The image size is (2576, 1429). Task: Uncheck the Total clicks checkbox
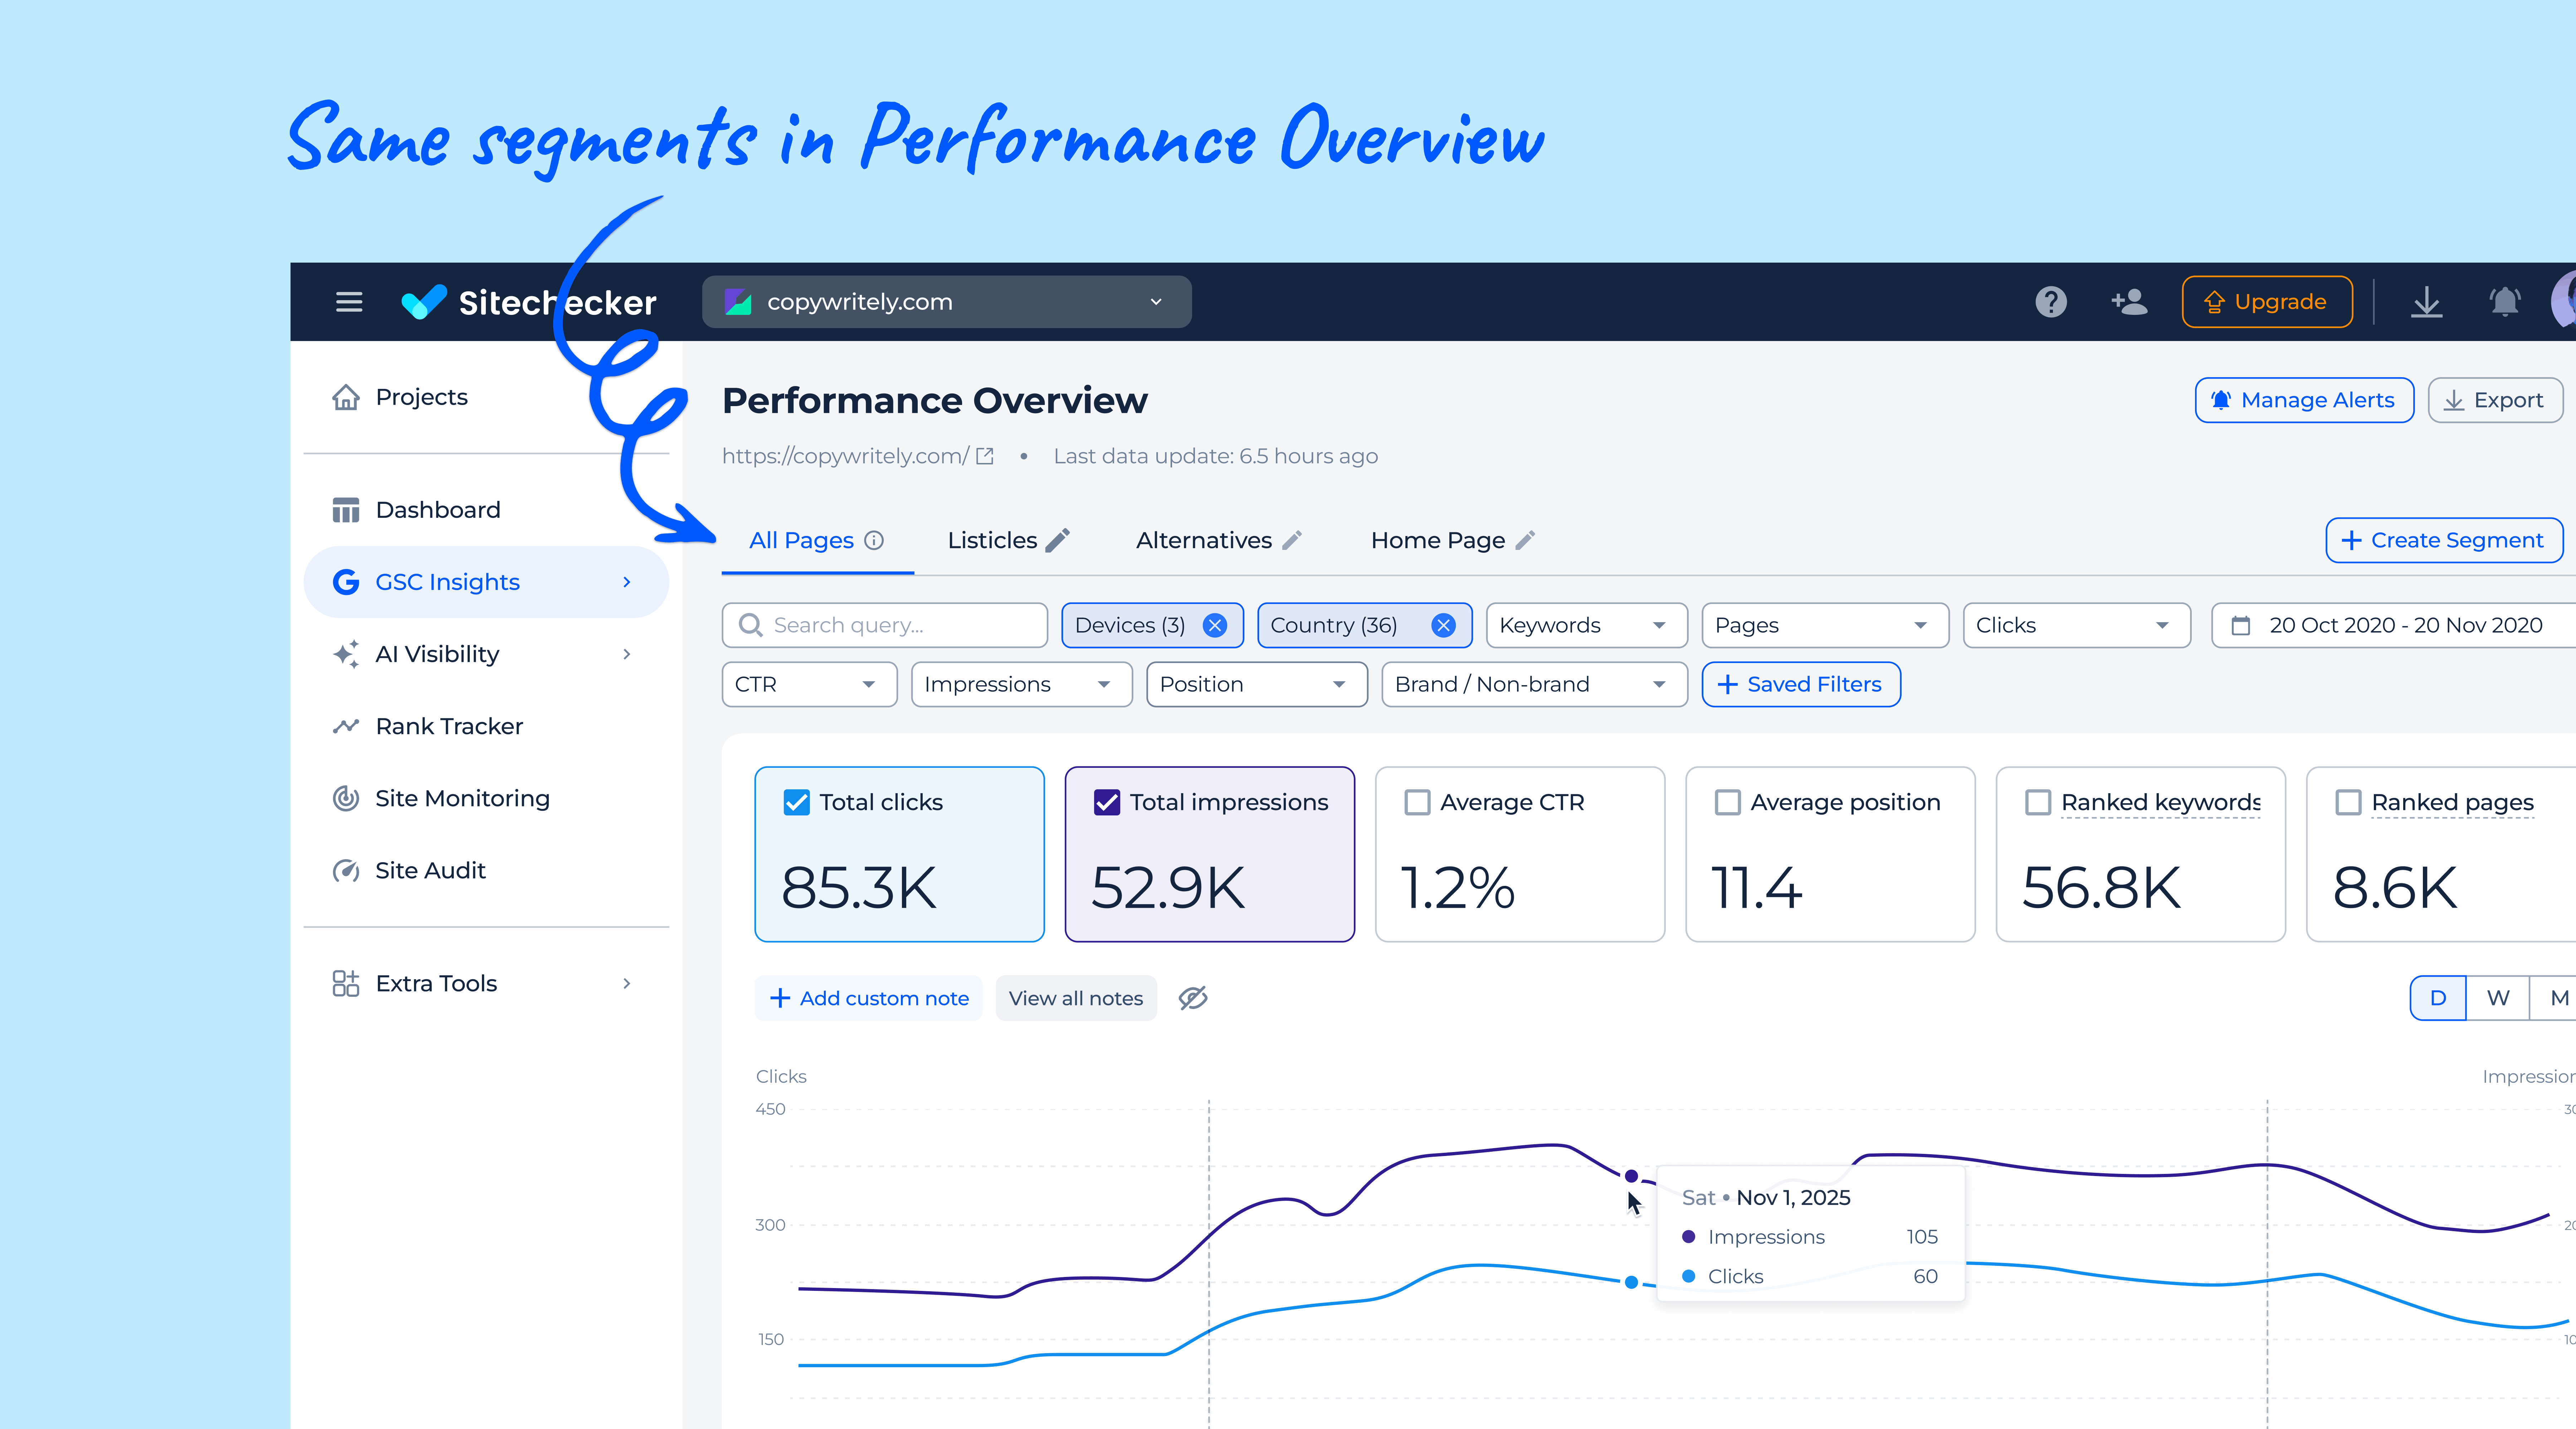click(797, 802)
